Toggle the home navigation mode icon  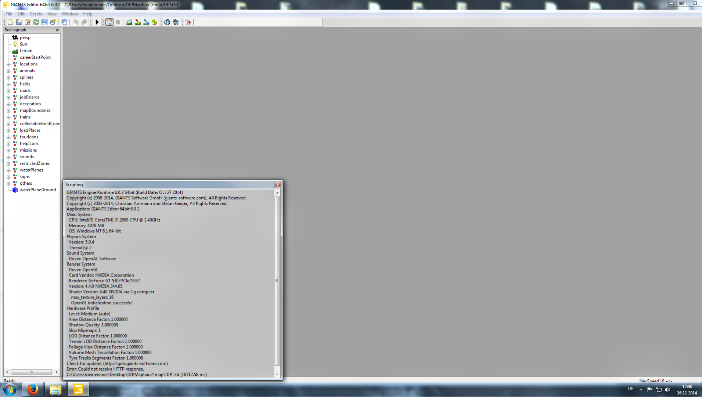109,22
